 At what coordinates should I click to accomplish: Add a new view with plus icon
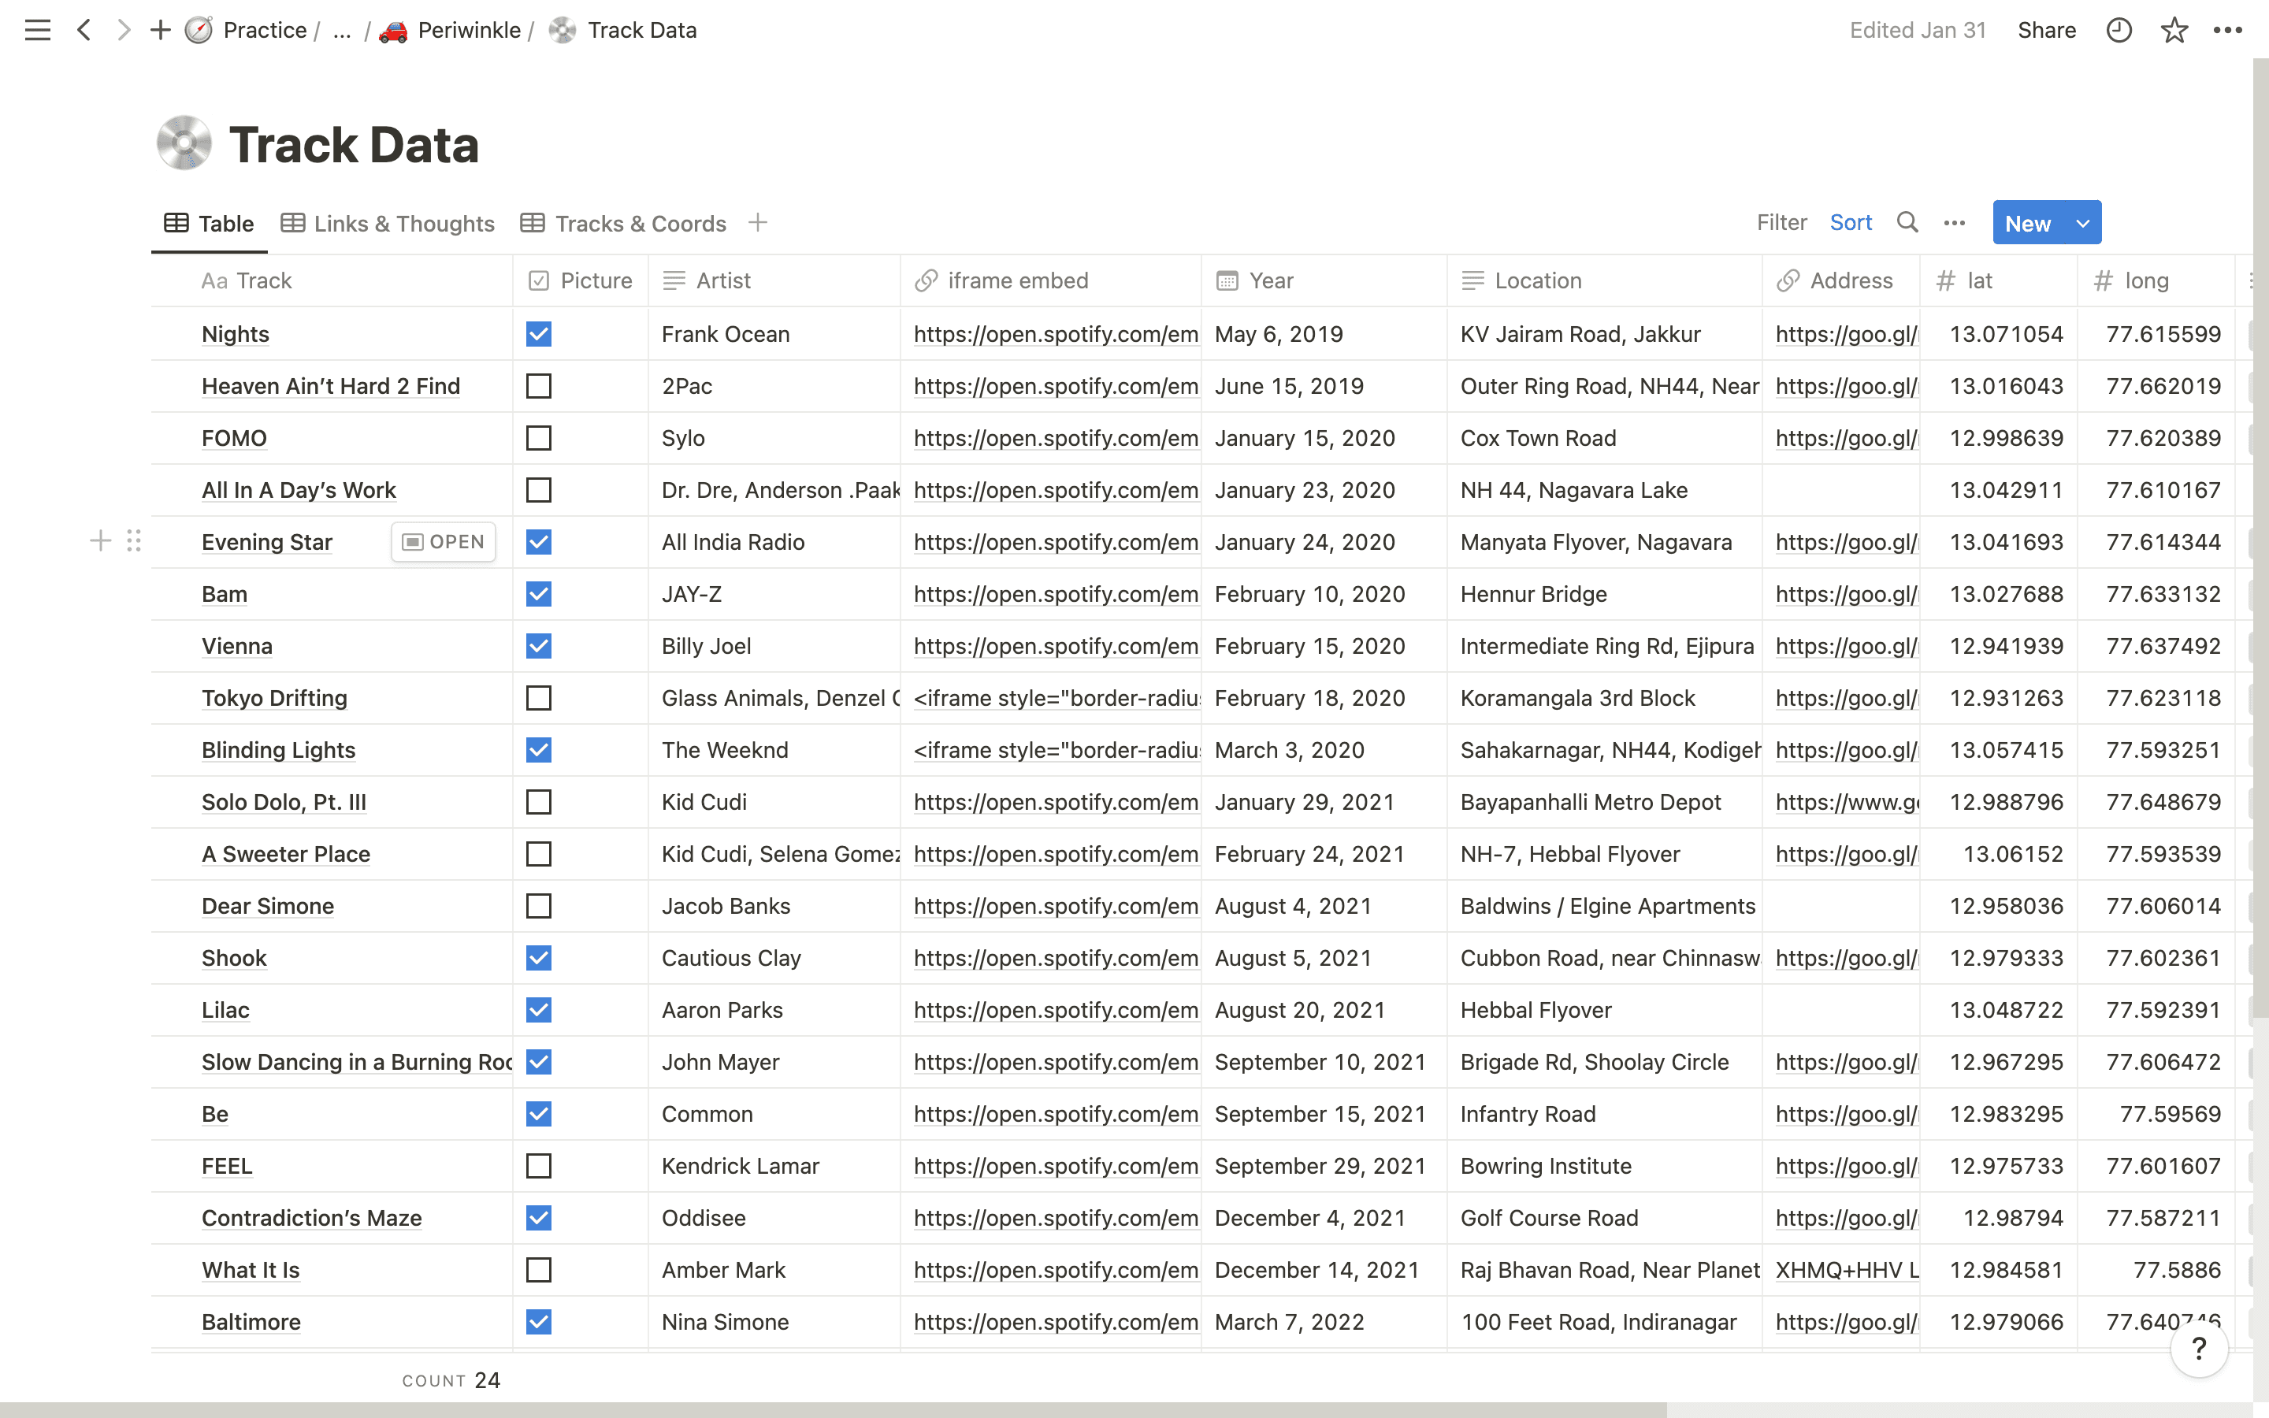coord(758,222)
